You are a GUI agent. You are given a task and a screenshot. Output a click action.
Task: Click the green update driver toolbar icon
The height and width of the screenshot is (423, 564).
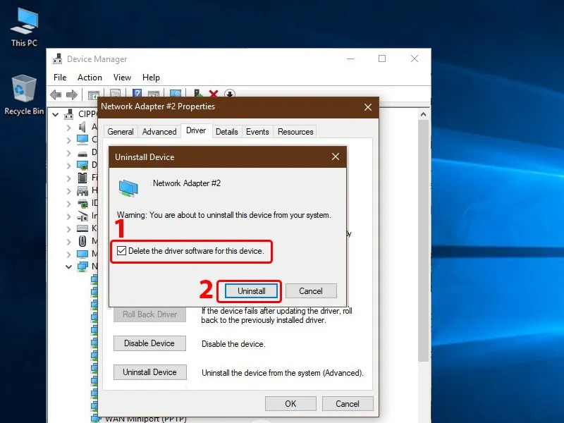point(196,94)
